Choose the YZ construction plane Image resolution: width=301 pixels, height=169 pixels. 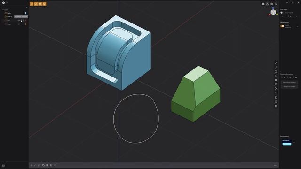[x=289, y=77]
